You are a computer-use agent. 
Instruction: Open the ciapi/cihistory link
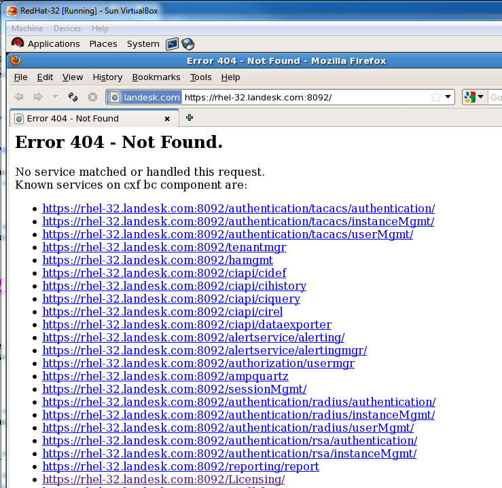(174, 286)
